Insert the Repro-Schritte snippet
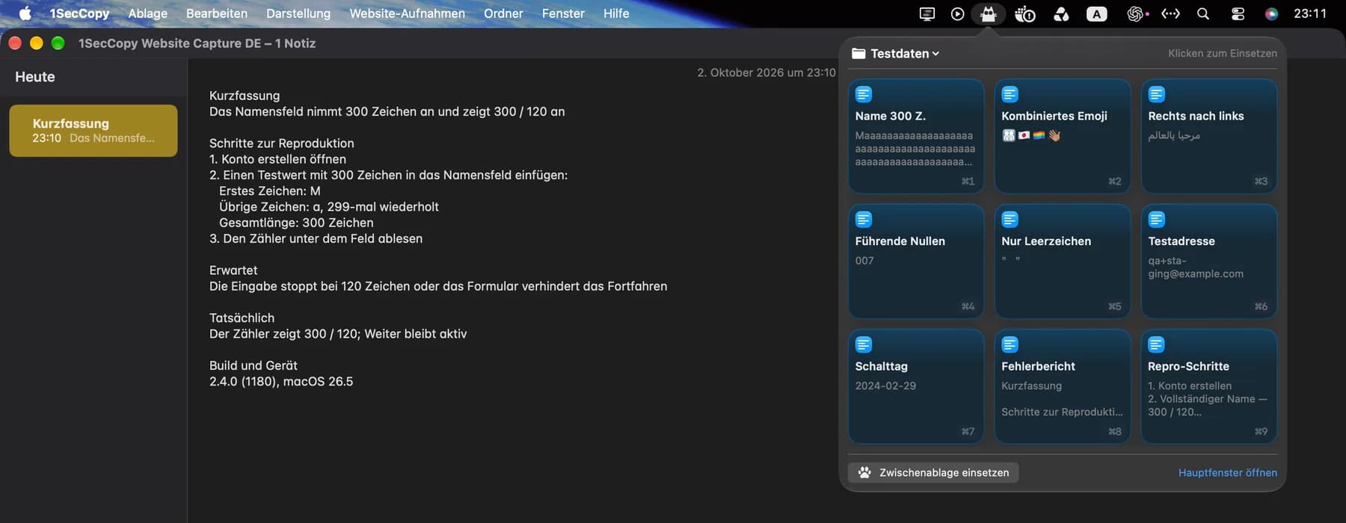This screenshot has height=523, width=1346. tap(1208, 386)
